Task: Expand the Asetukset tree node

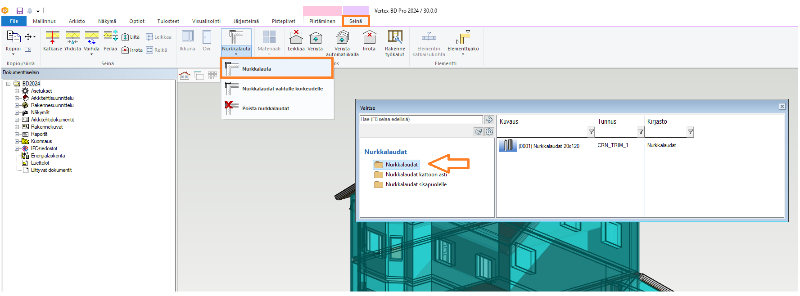Action: [x=17, y=91]
